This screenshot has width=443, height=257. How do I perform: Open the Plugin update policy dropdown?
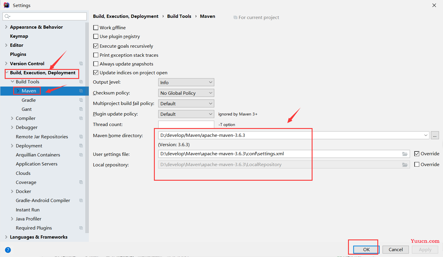[186, 114]
